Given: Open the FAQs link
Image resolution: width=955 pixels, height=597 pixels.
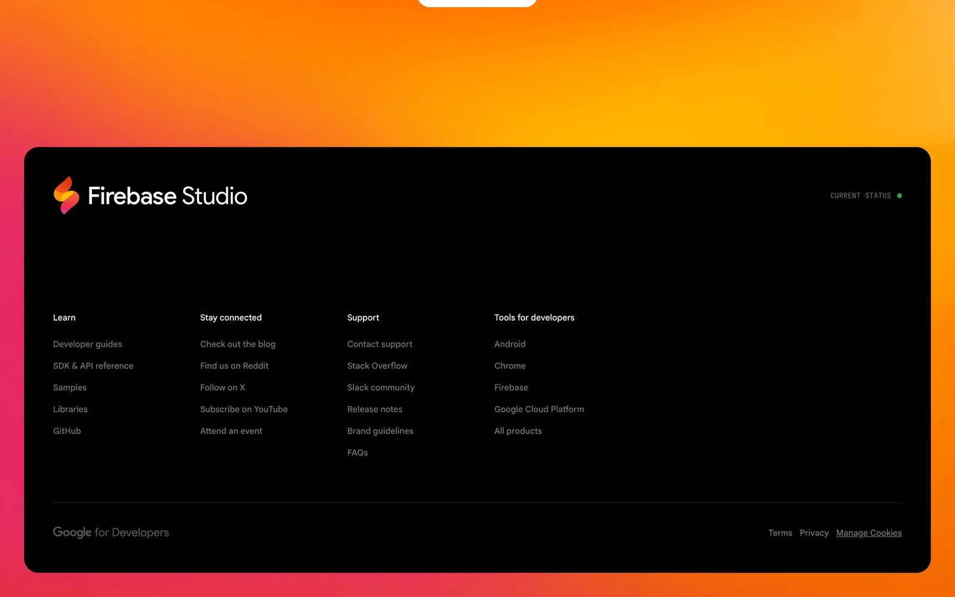Looking at the screenshot, I should point(358,453).
